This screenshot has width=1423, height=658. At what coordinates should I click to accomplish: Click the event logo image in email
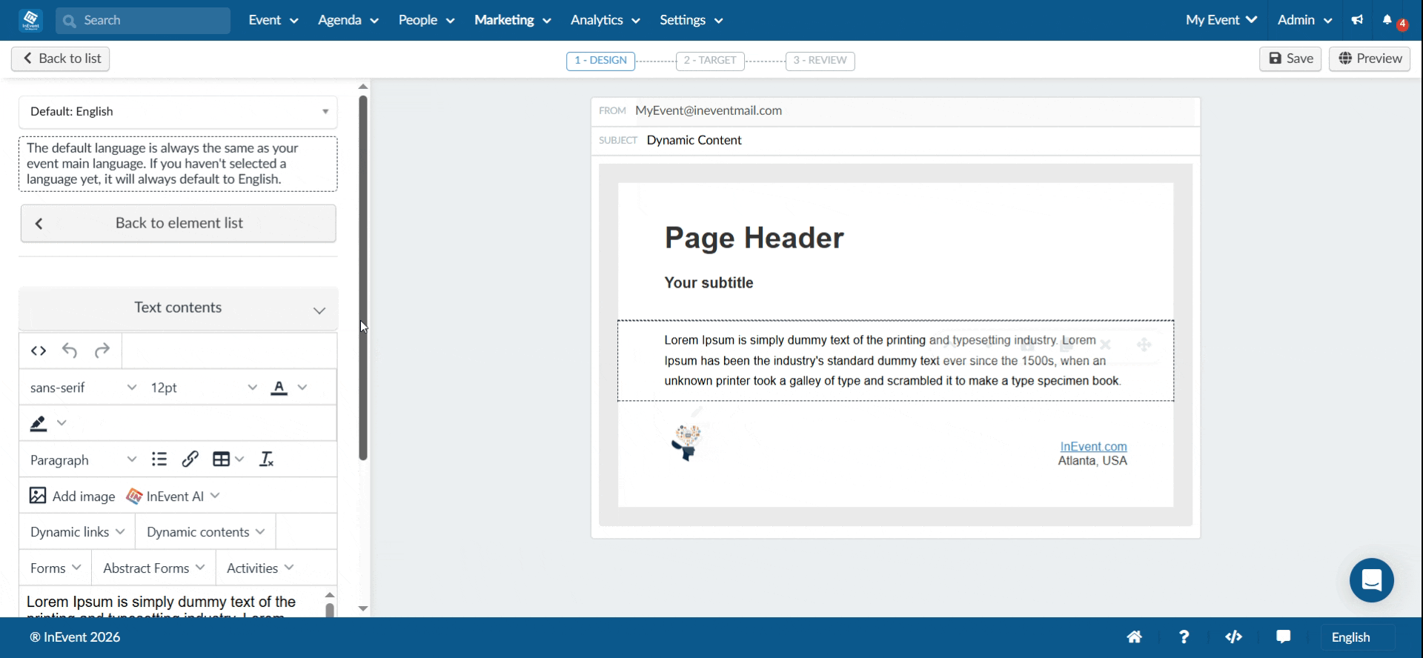click(687, 442)
